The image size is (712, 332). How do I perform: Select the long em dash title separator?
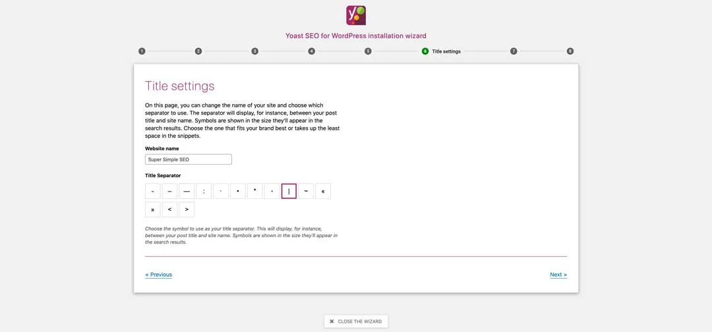click(x=187, y=191)
